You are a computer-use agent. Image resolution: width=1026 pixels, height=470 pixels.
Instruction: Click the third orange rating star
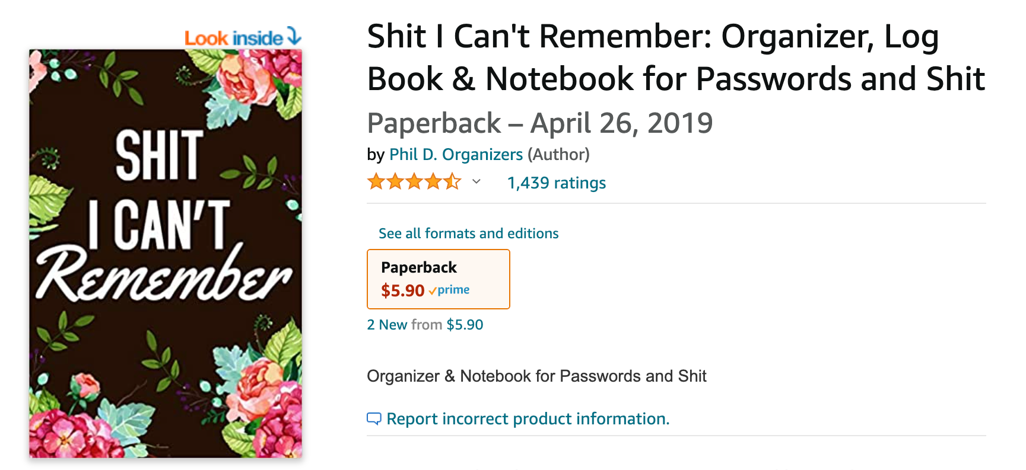[x=414, y=181]
